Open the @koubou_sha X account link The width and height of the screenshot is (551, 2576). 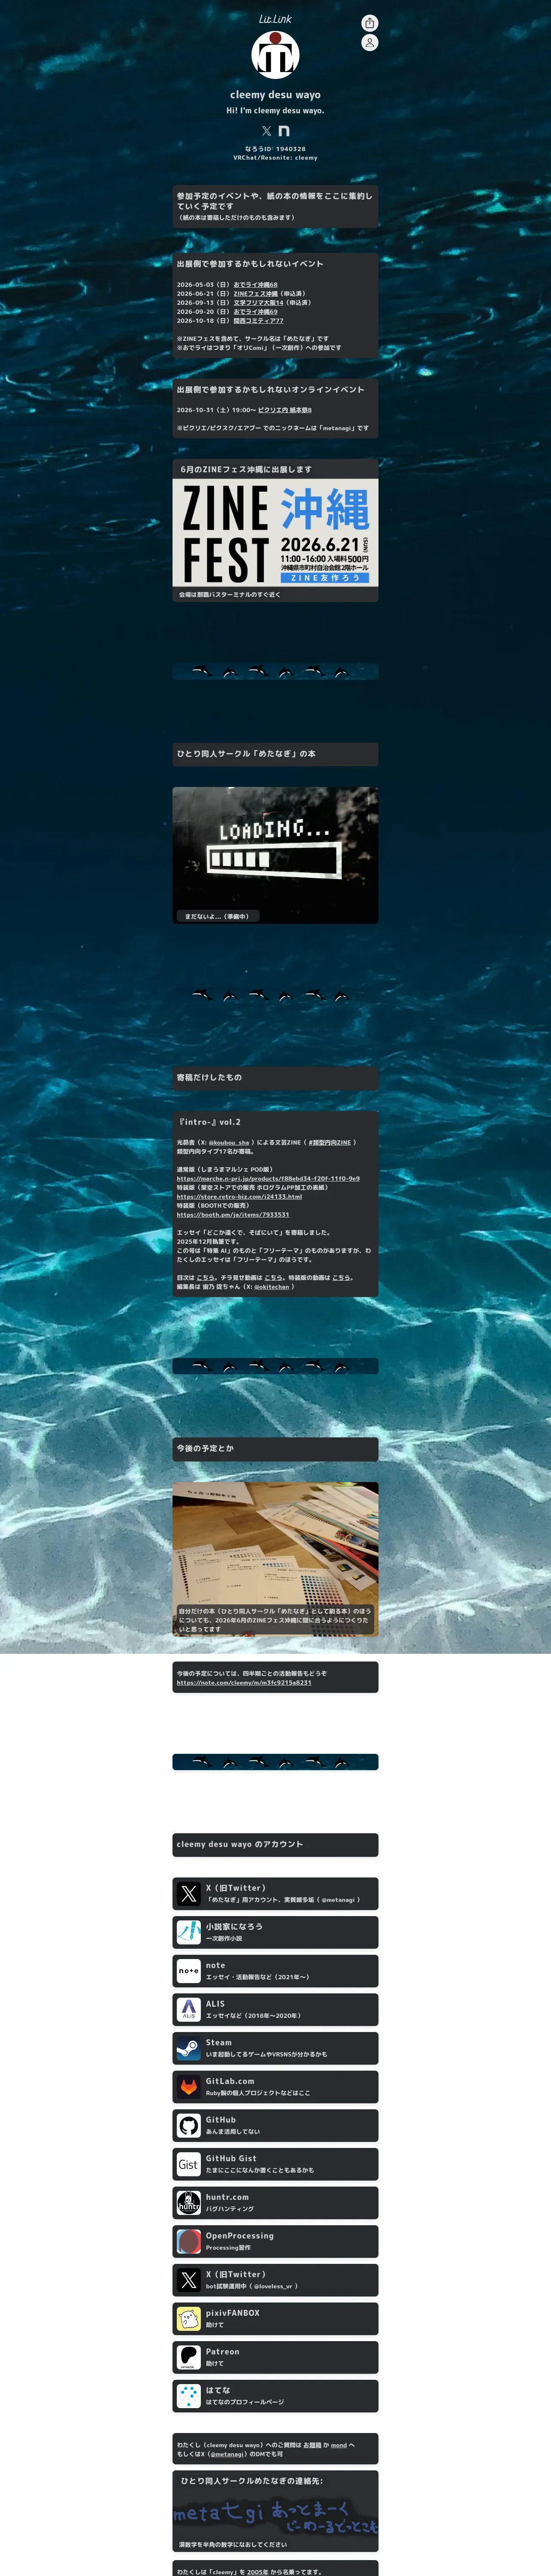(x=229, y=1142)
